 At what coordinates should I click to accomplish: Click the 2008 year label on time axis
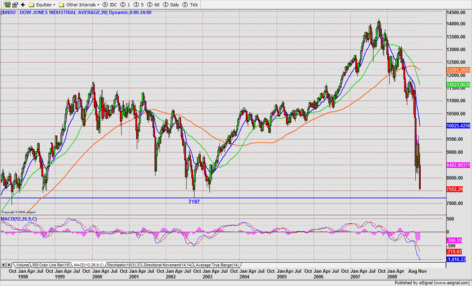[392, 277]
